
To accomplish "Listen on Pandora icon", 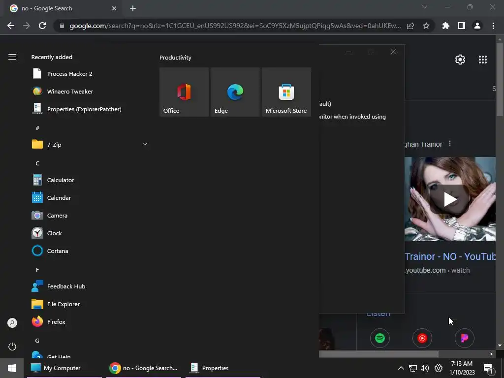I will pos(465,338).
